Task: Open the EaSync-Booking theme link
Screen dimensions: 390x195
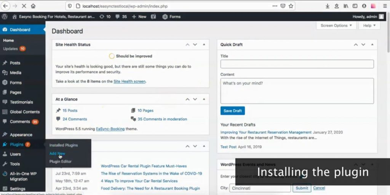Action: pos(110,129)
